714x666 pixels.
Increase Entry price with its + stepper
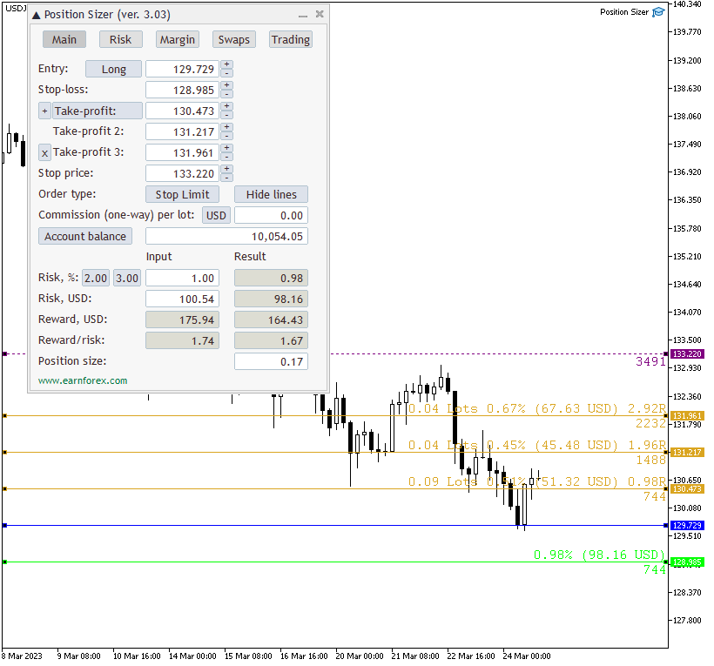click(x=226, y=64)
